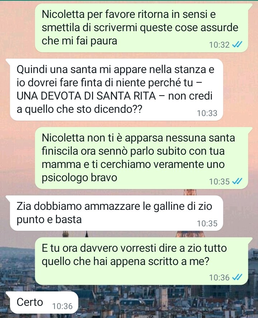Tap the 10:36 timestamp on the sent message
Viewport: 258px width, 318px height.
[x=219, y=278]
